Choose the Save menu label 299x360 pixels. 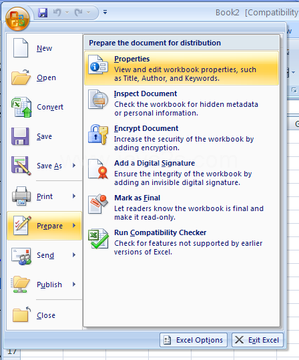(44, 136)
